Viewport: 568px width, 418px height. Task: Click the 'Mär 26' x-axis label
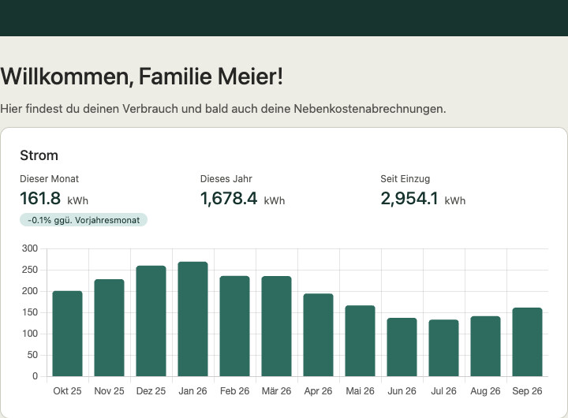pos(276,391)
